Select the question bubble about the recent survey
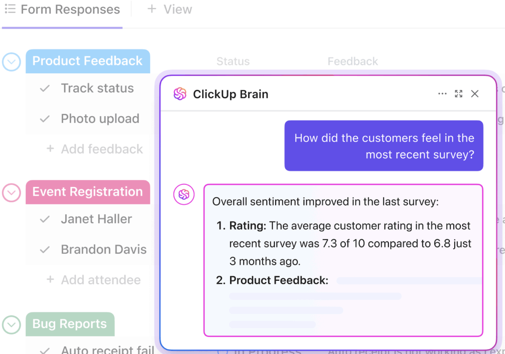The height and width of the screenshot is (354, 505). (384, 146)
